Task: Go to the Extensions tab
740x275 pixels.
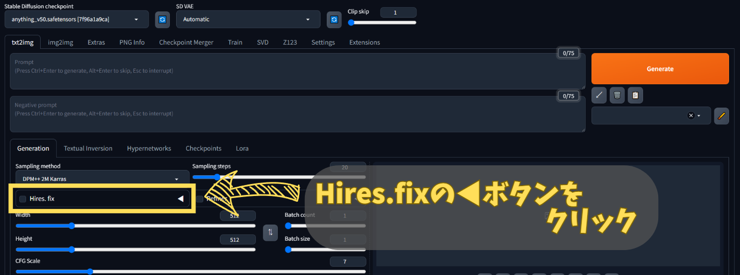Action: 364,42
